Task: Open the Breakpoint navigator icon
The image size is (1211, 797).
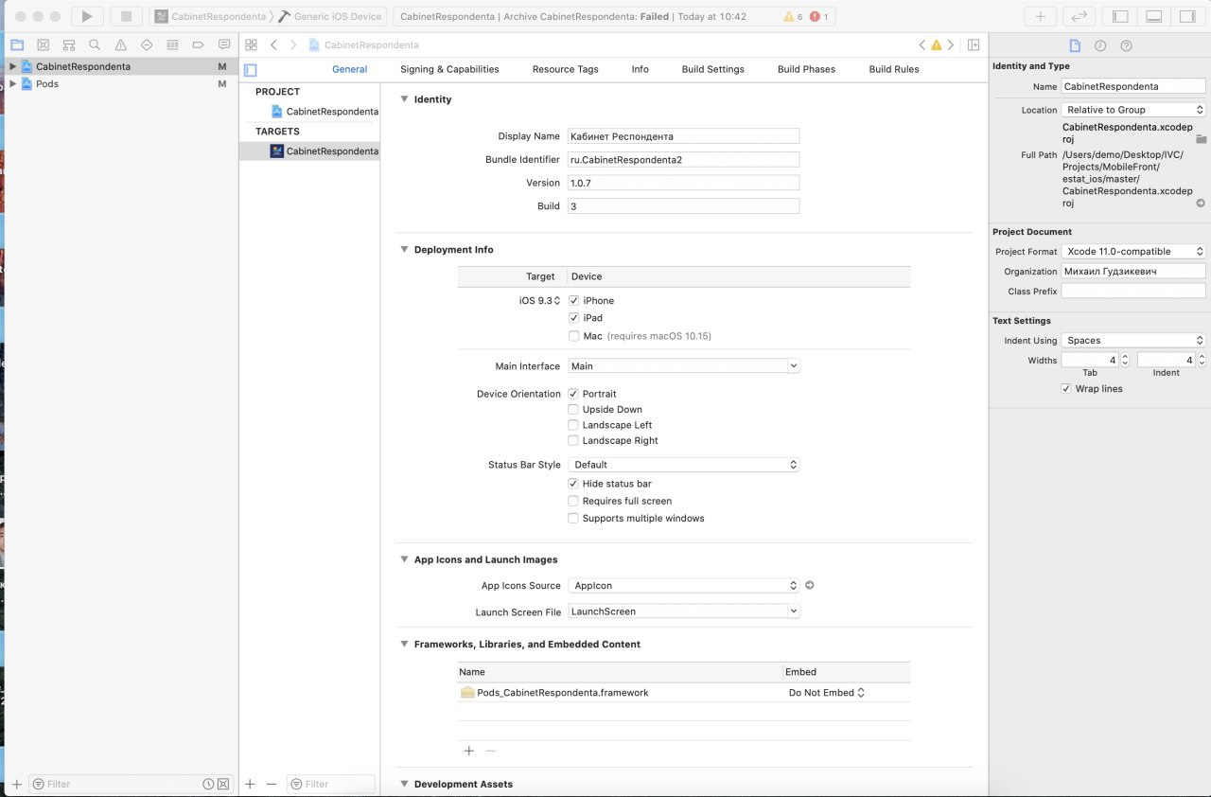Action: pos(198,44)
